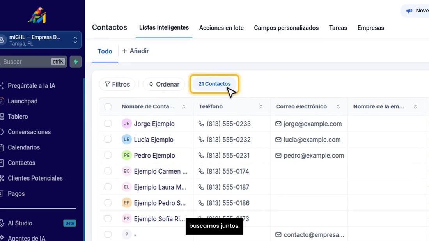Image resolution: width=429 pixels, height=241 pixels.
Task: Click the megaphone announcements icon
Action: click(409, 11)
